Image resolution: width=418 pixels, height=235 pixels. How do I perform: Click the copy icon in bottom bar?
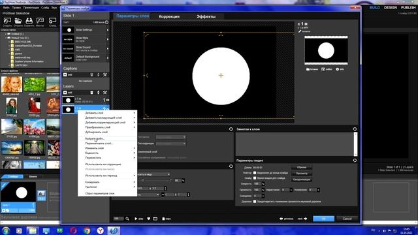click(167, 219)
